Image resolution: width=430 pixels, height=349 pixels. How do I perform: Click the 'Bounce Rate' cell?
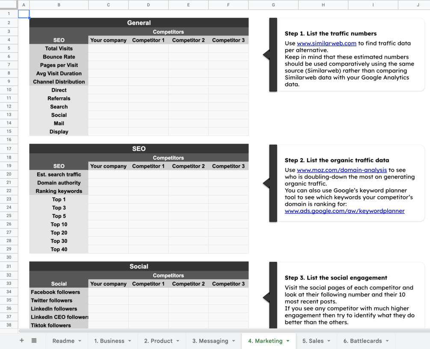pos(59,57)
